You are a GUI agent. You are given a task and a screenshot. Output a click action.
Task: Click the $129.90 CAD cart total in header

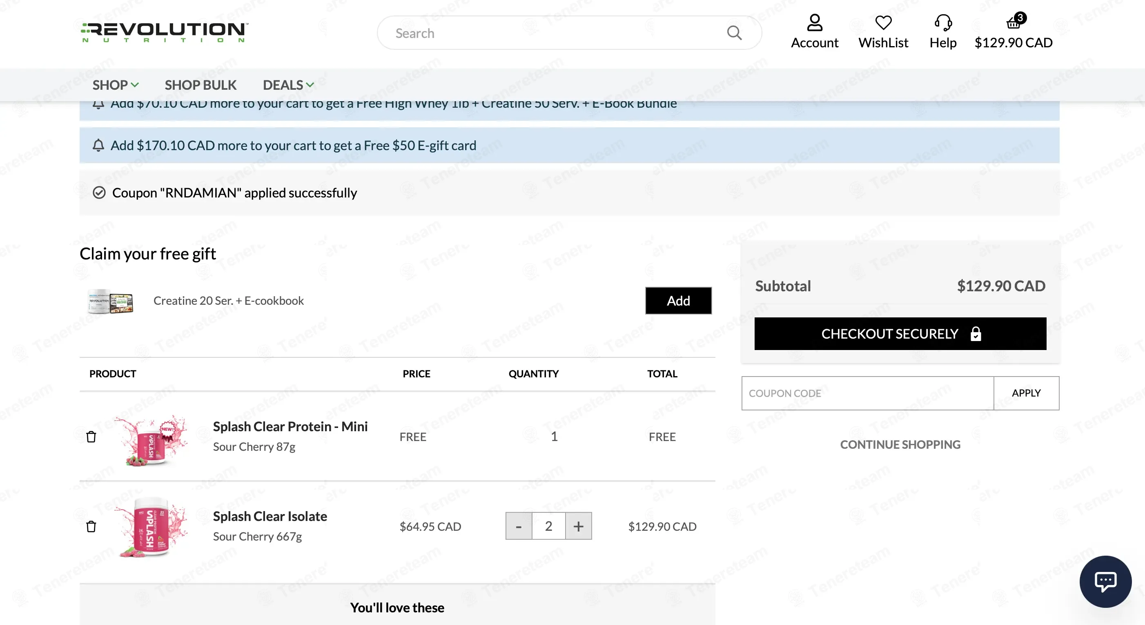[1014, 43]
